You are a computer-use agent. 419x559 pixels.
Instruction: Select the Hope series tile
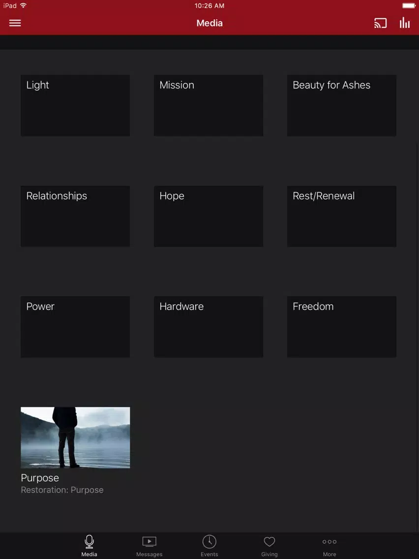209,217
